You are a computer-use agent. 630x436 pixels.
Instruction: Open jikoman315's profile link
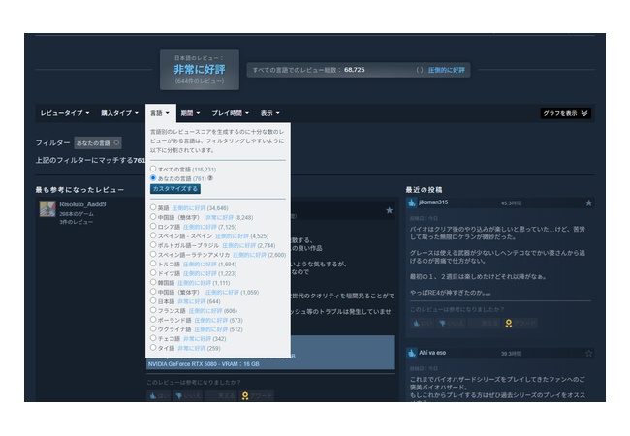pos(433,202)
